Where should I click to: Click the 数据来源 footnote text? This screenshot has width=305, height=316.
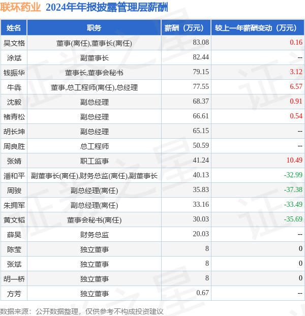[81, 311]
